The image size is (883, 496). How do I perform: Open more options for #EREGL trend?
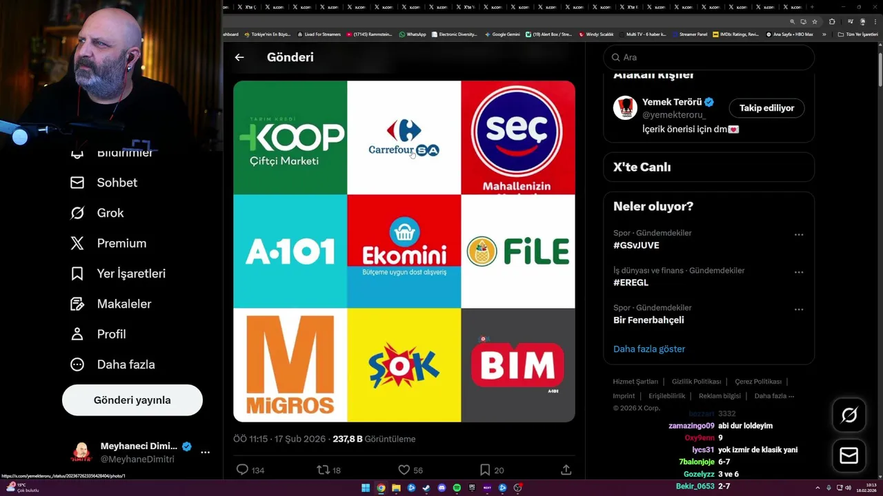(799, 272)
